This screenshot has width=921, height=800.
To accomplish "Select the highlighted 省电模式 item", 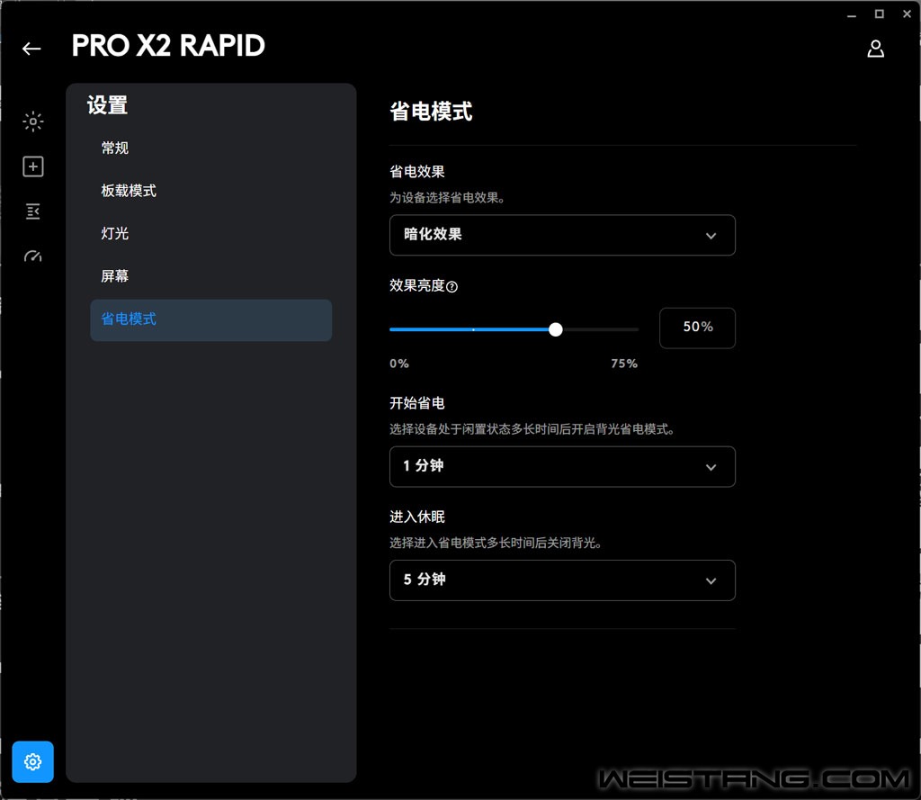I will click(210, 319).
